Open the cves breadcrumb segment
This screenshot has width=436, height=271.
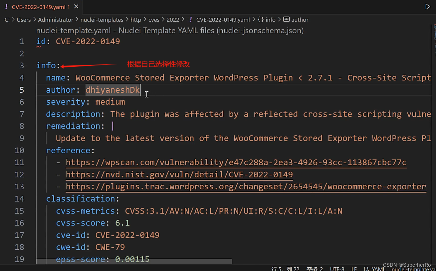[154, 20]
